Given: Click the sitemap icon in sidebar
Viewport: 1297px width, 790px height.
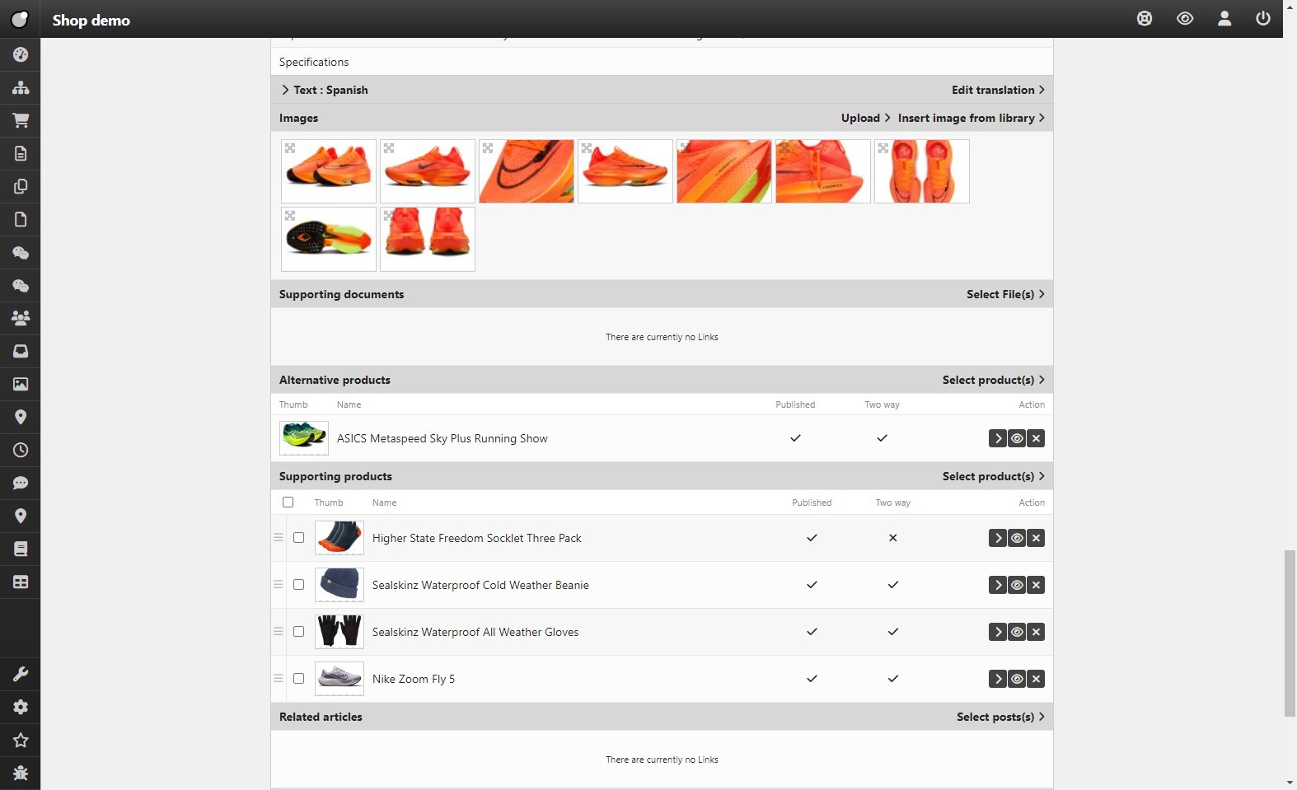Looking at the screenshot, I should 21,87.
